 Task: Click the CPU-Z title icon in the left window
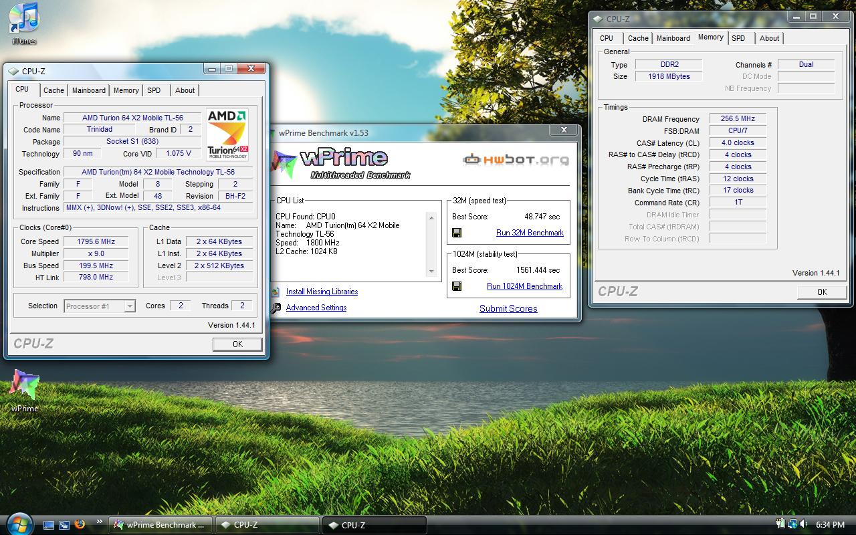13,71
